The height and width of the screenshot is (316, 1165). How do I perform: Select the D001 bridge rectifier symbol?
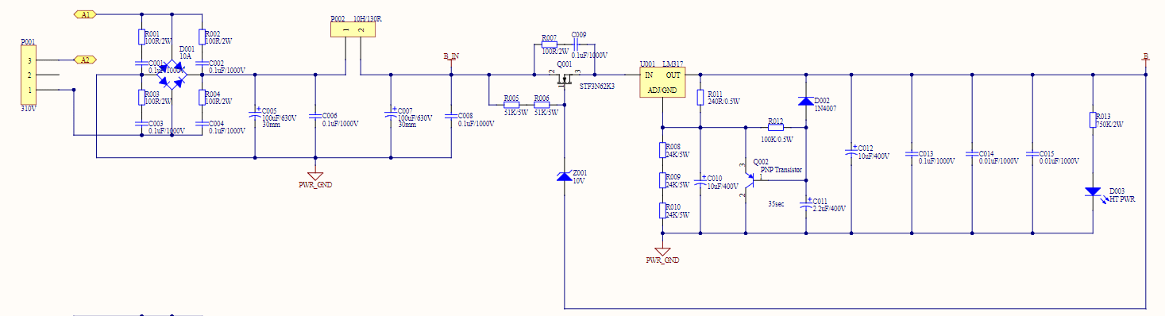coord(172,75)
